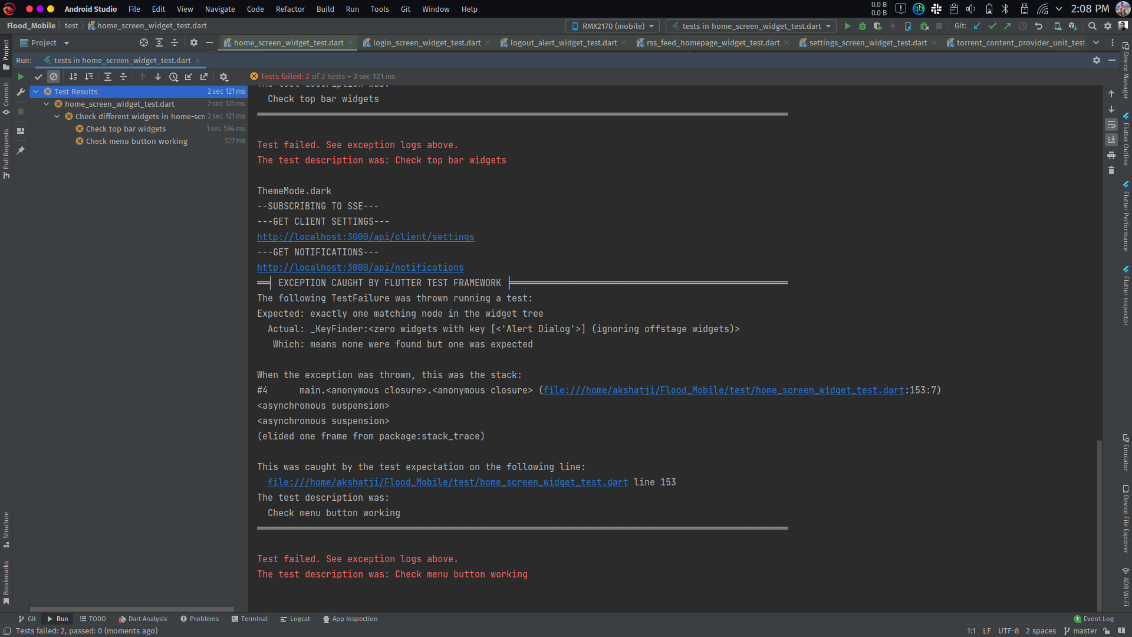Show hidden editor tabs dropdown
Viewport: 1132px width, 637px height.
click(1095, 42)
